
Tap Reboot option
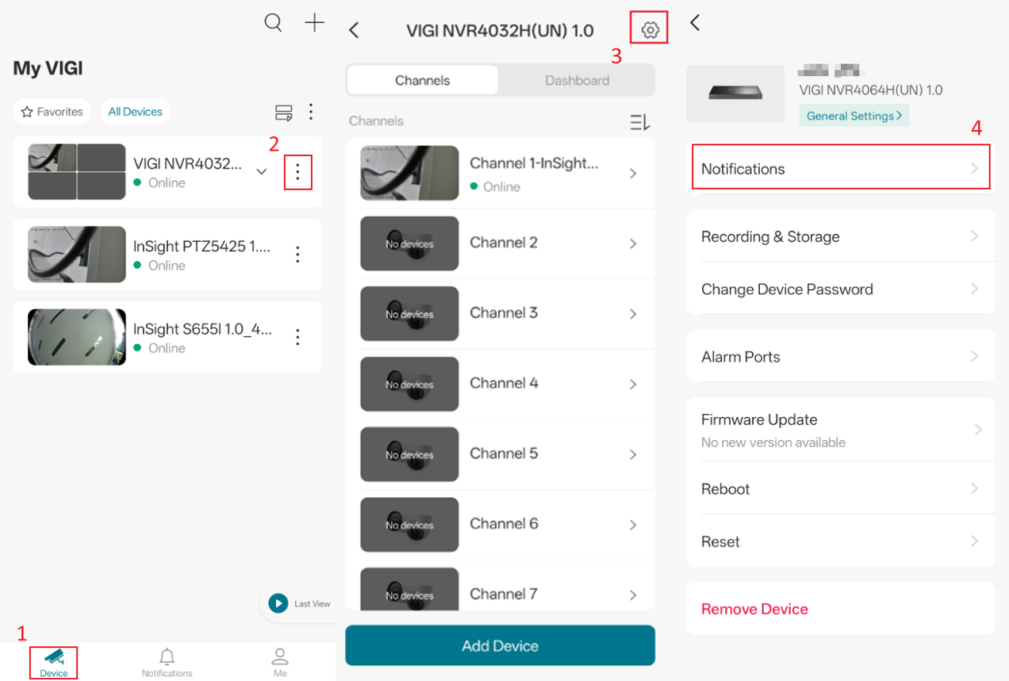841,488
